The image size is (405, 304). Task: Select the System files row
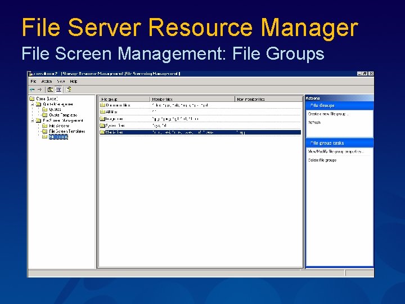coord(200,126)
